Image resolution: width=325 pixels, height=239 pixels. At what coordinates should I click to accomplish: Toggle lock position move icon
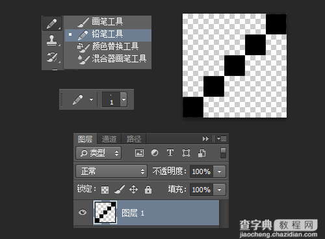133,190
